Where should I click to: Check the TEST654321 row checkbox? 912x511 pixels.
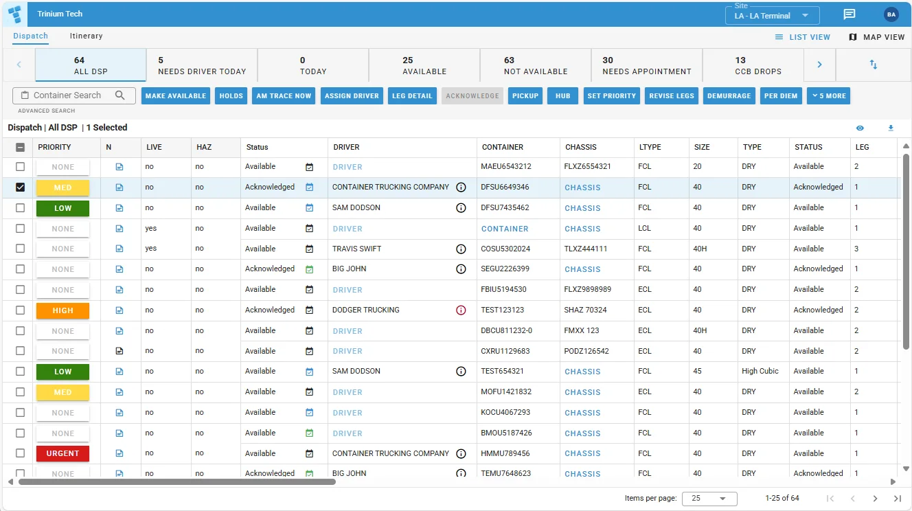[20, 372]
